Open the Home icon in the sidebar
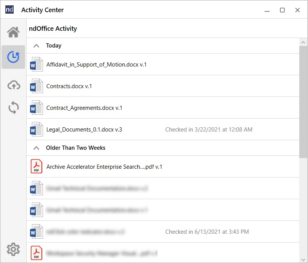Image resolution: width=308 pixels, height=263 pixels. (x=13, y=32)
